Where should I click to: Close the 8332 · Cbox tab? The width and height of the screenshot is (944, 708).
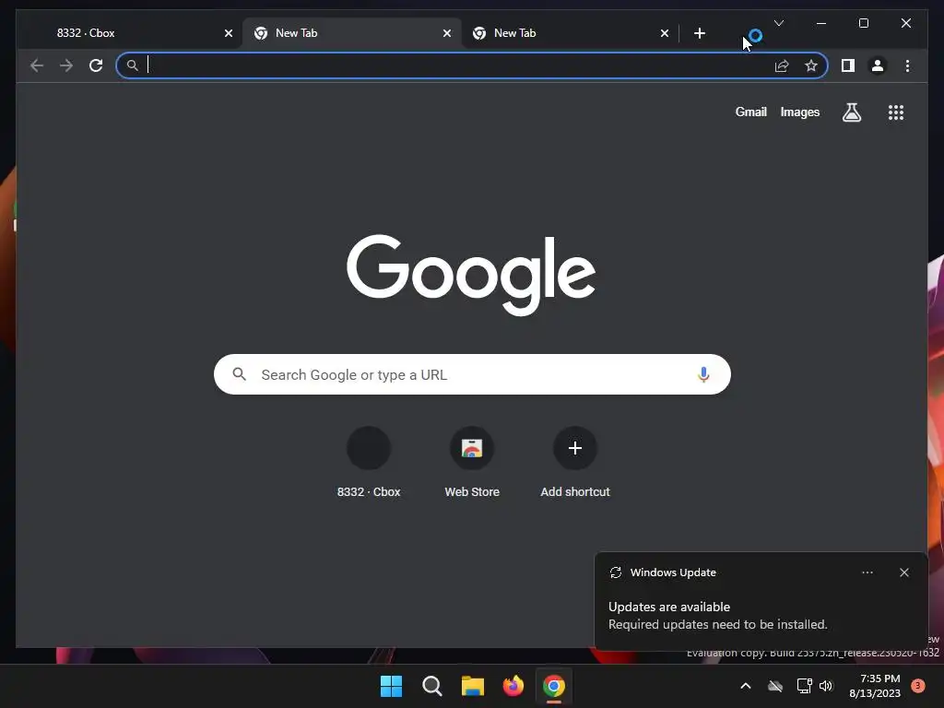pyautogui.click(x=229, y=33)
